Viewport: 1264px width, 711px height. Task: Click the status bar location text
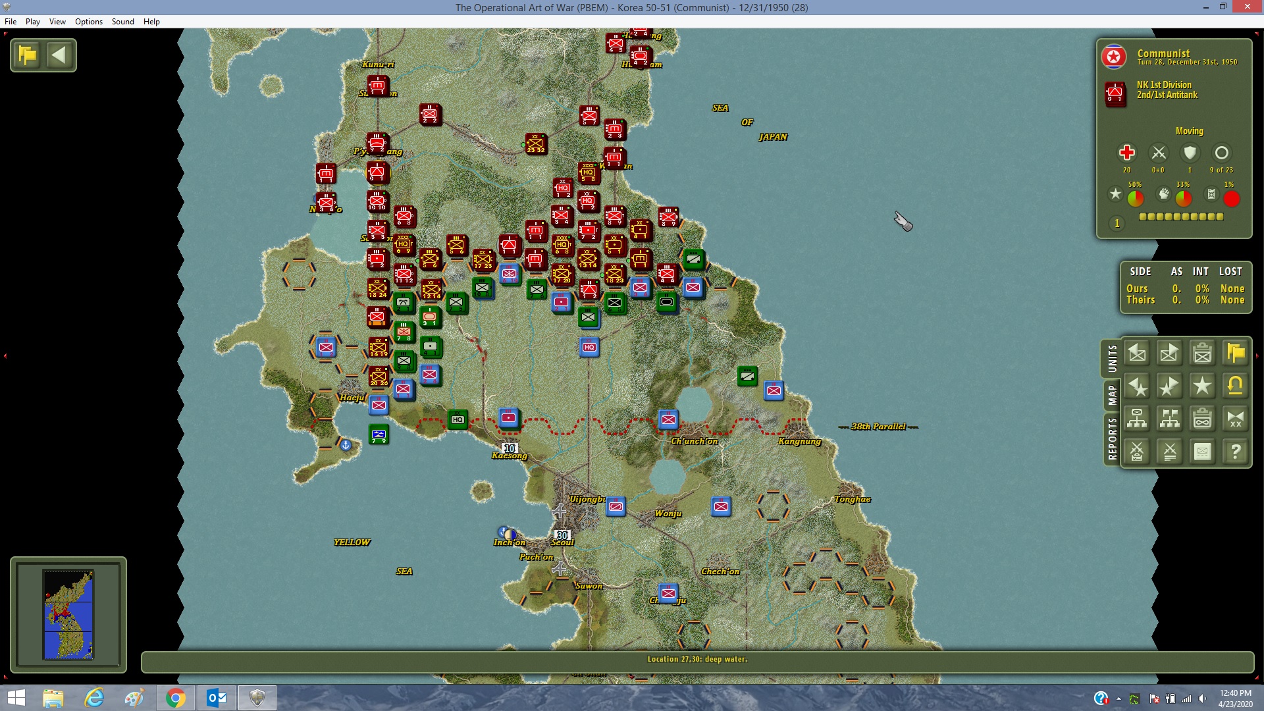tap(697, 659)
